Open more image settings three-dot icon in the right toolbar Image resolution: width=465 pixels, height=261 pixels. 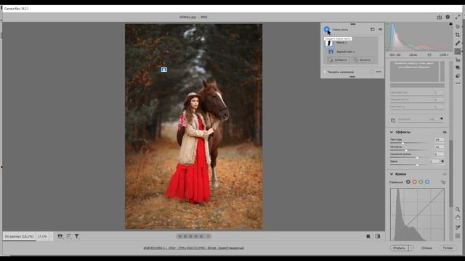(x=458, y=83)
